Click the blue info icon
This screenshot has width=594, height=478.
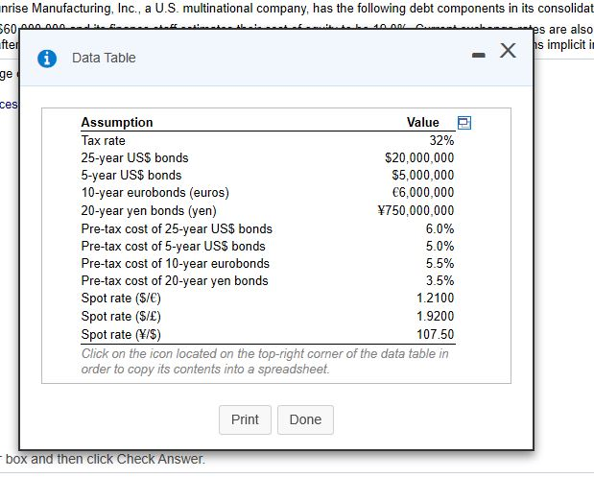click(x=47, y=59)
